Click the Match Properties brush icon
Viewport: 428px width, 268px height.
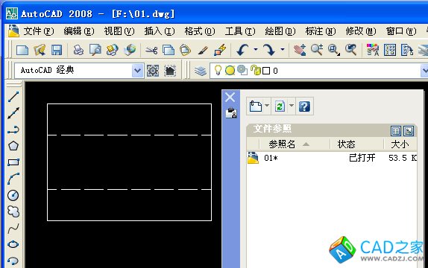203,50
